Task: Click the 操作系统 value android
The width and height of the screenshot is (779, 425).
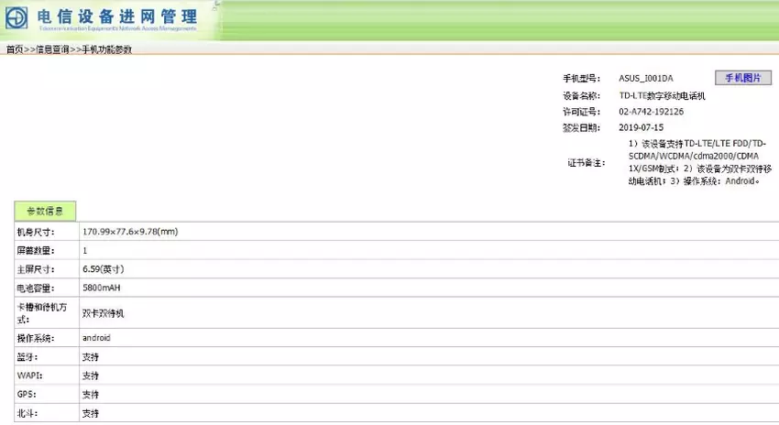Action: click(96, 338)
